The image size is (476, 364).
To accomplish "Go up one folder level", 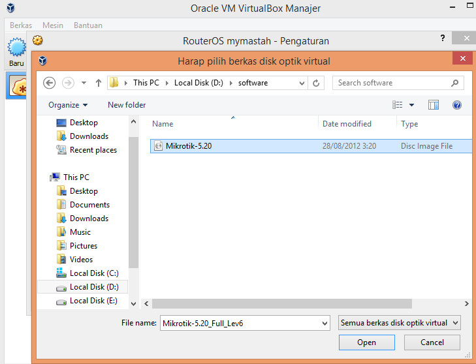I will (99, 83).
